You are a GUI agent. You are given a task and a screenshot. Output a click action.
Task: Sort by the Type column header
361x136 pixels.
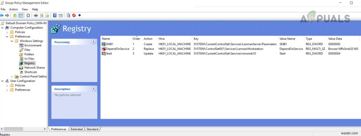[x=315, y=39]
